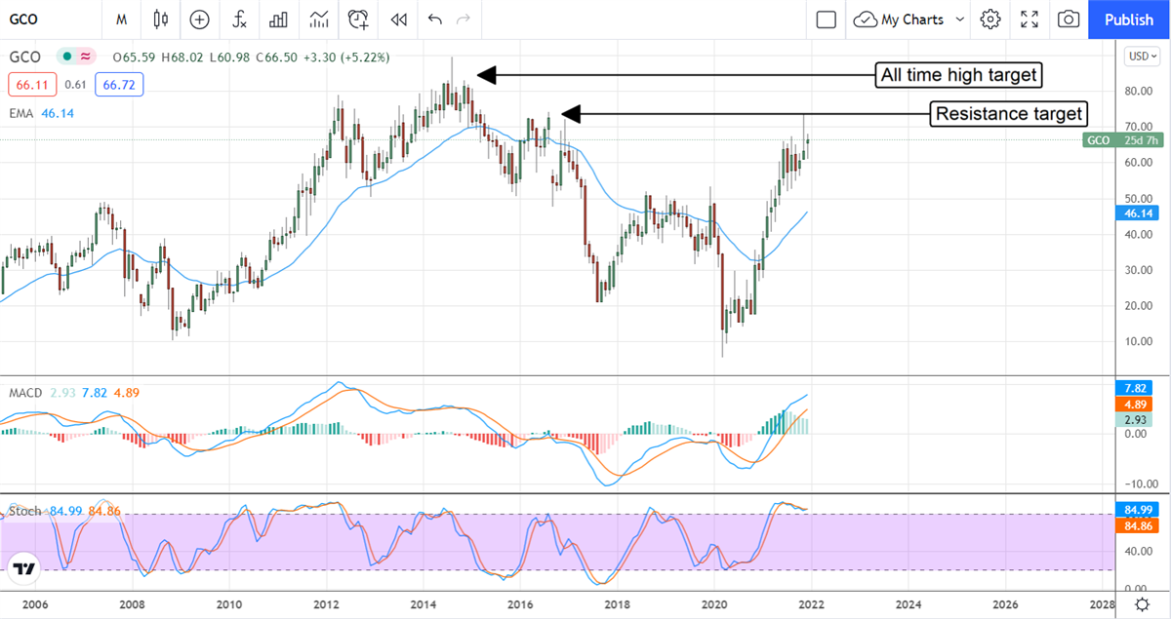Open the fx indicators menu

239,19
